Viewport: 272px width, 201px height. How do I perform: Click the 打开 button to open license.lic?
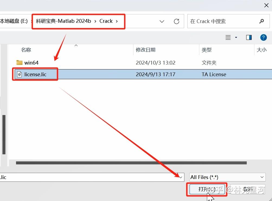click(x=207, y=190)
